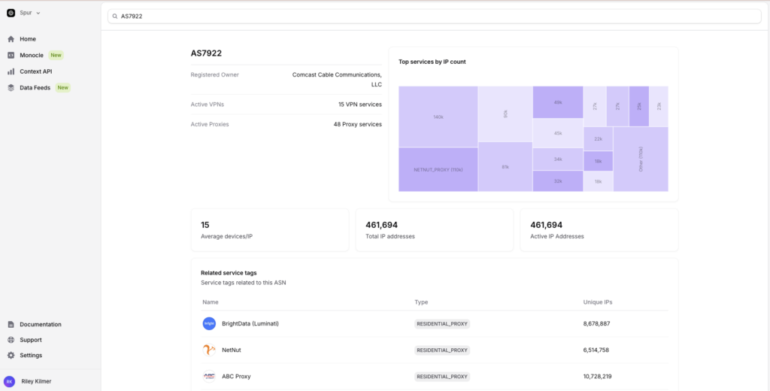770x391 pixels.
Task: Click the BrightData (Luminati) logo
Action: point(209,323)
